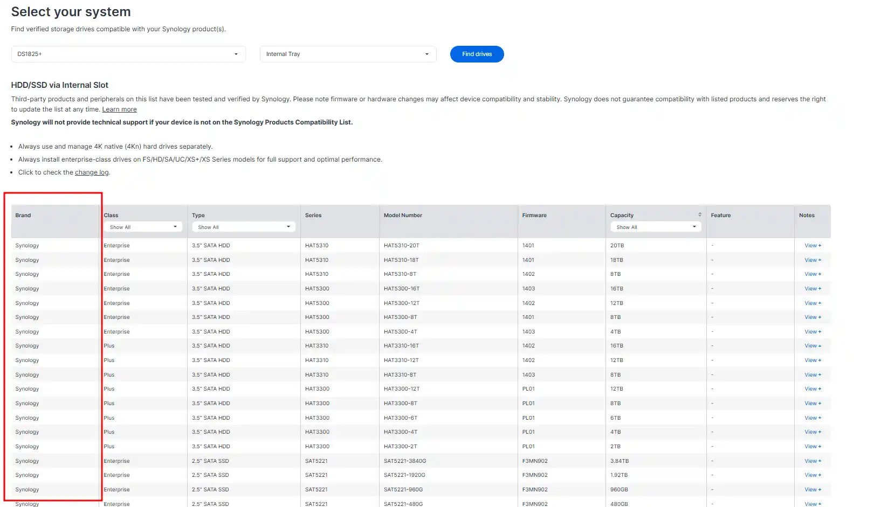Screen dimensions: 881x507
Task: Click the Select your system heading
Action: (x=71, y=12)
